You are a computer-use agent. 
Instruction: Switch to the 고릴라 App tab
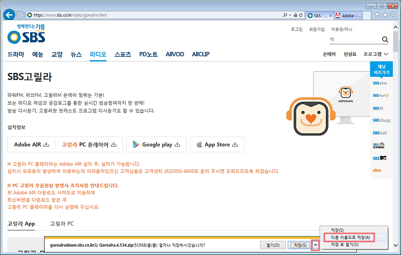click(21, 223)
